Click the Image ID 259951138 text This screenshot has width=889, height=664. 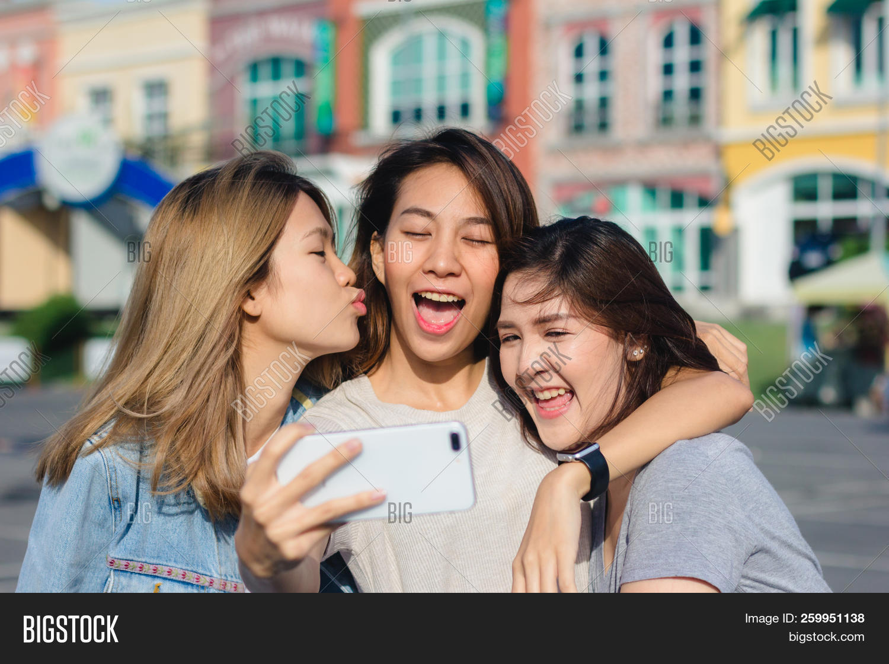pyautogui.click(x=804, y=618)
